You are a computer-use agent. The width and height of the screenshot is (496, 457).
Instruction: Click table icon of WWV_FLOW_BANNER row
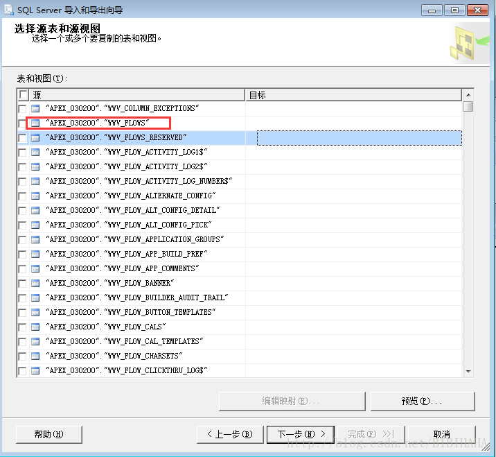(x=35, y=284)
